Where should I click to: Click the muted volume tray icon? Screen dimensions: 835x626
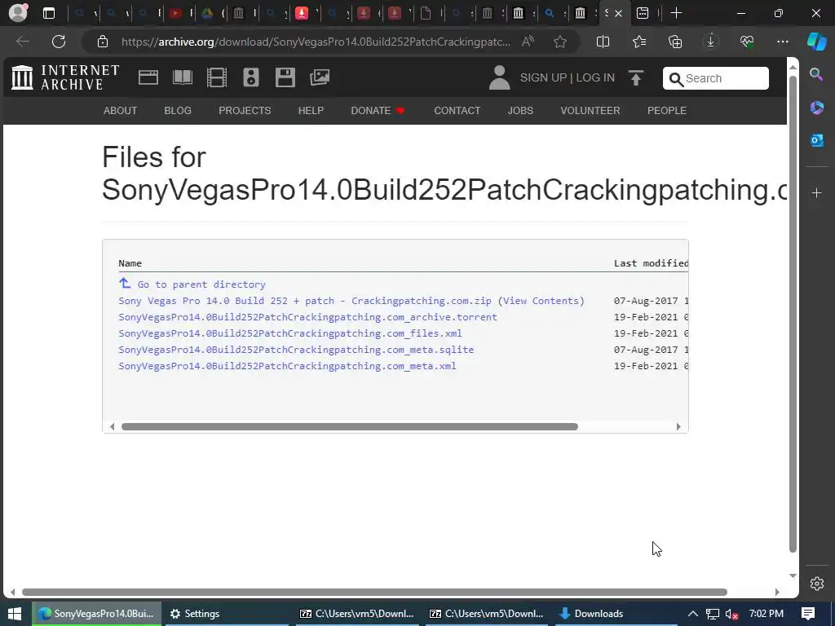coord(731,614)
